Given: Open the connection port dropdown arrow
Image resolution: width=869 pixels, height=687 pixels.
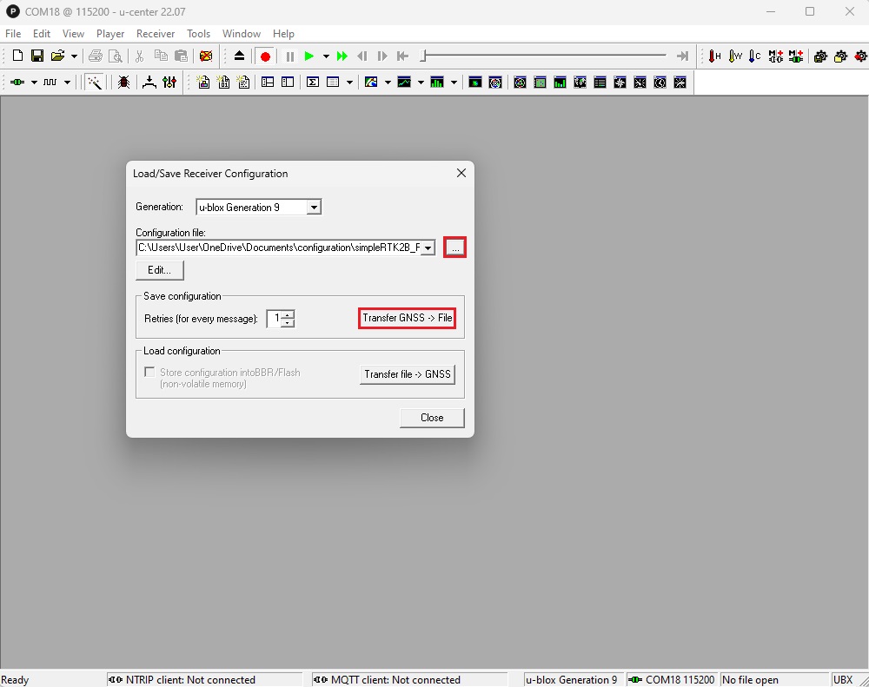Looking at the screenshot, I should 34,83.
